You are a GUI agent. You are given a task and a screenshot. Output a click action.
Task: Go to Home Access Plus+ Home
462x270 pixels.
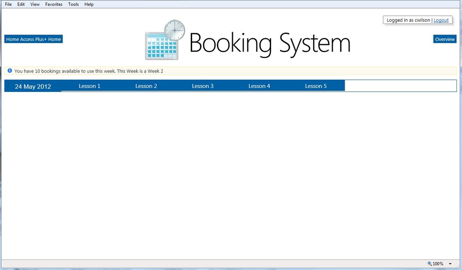[34, 39]
